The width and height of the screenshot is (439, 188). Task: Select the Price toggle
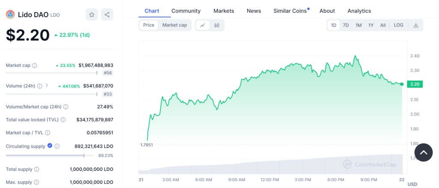coord(149,25)
